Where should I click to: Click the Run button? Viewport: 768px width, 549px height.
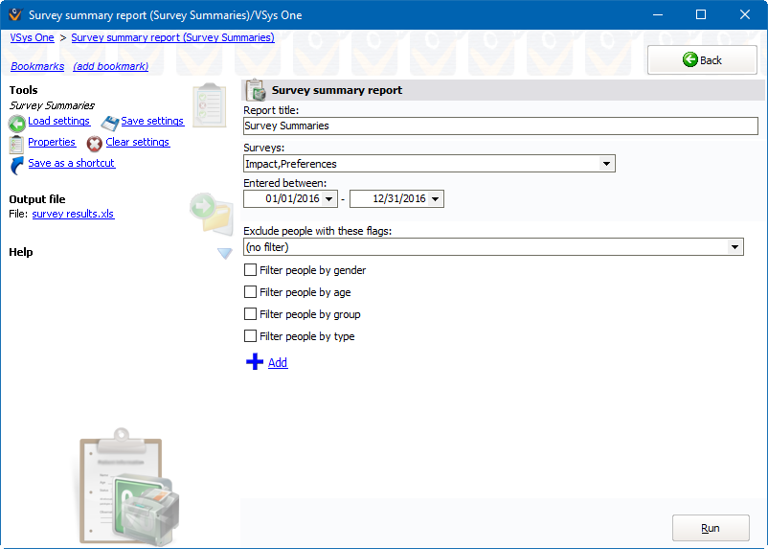[x=711, y=528]
